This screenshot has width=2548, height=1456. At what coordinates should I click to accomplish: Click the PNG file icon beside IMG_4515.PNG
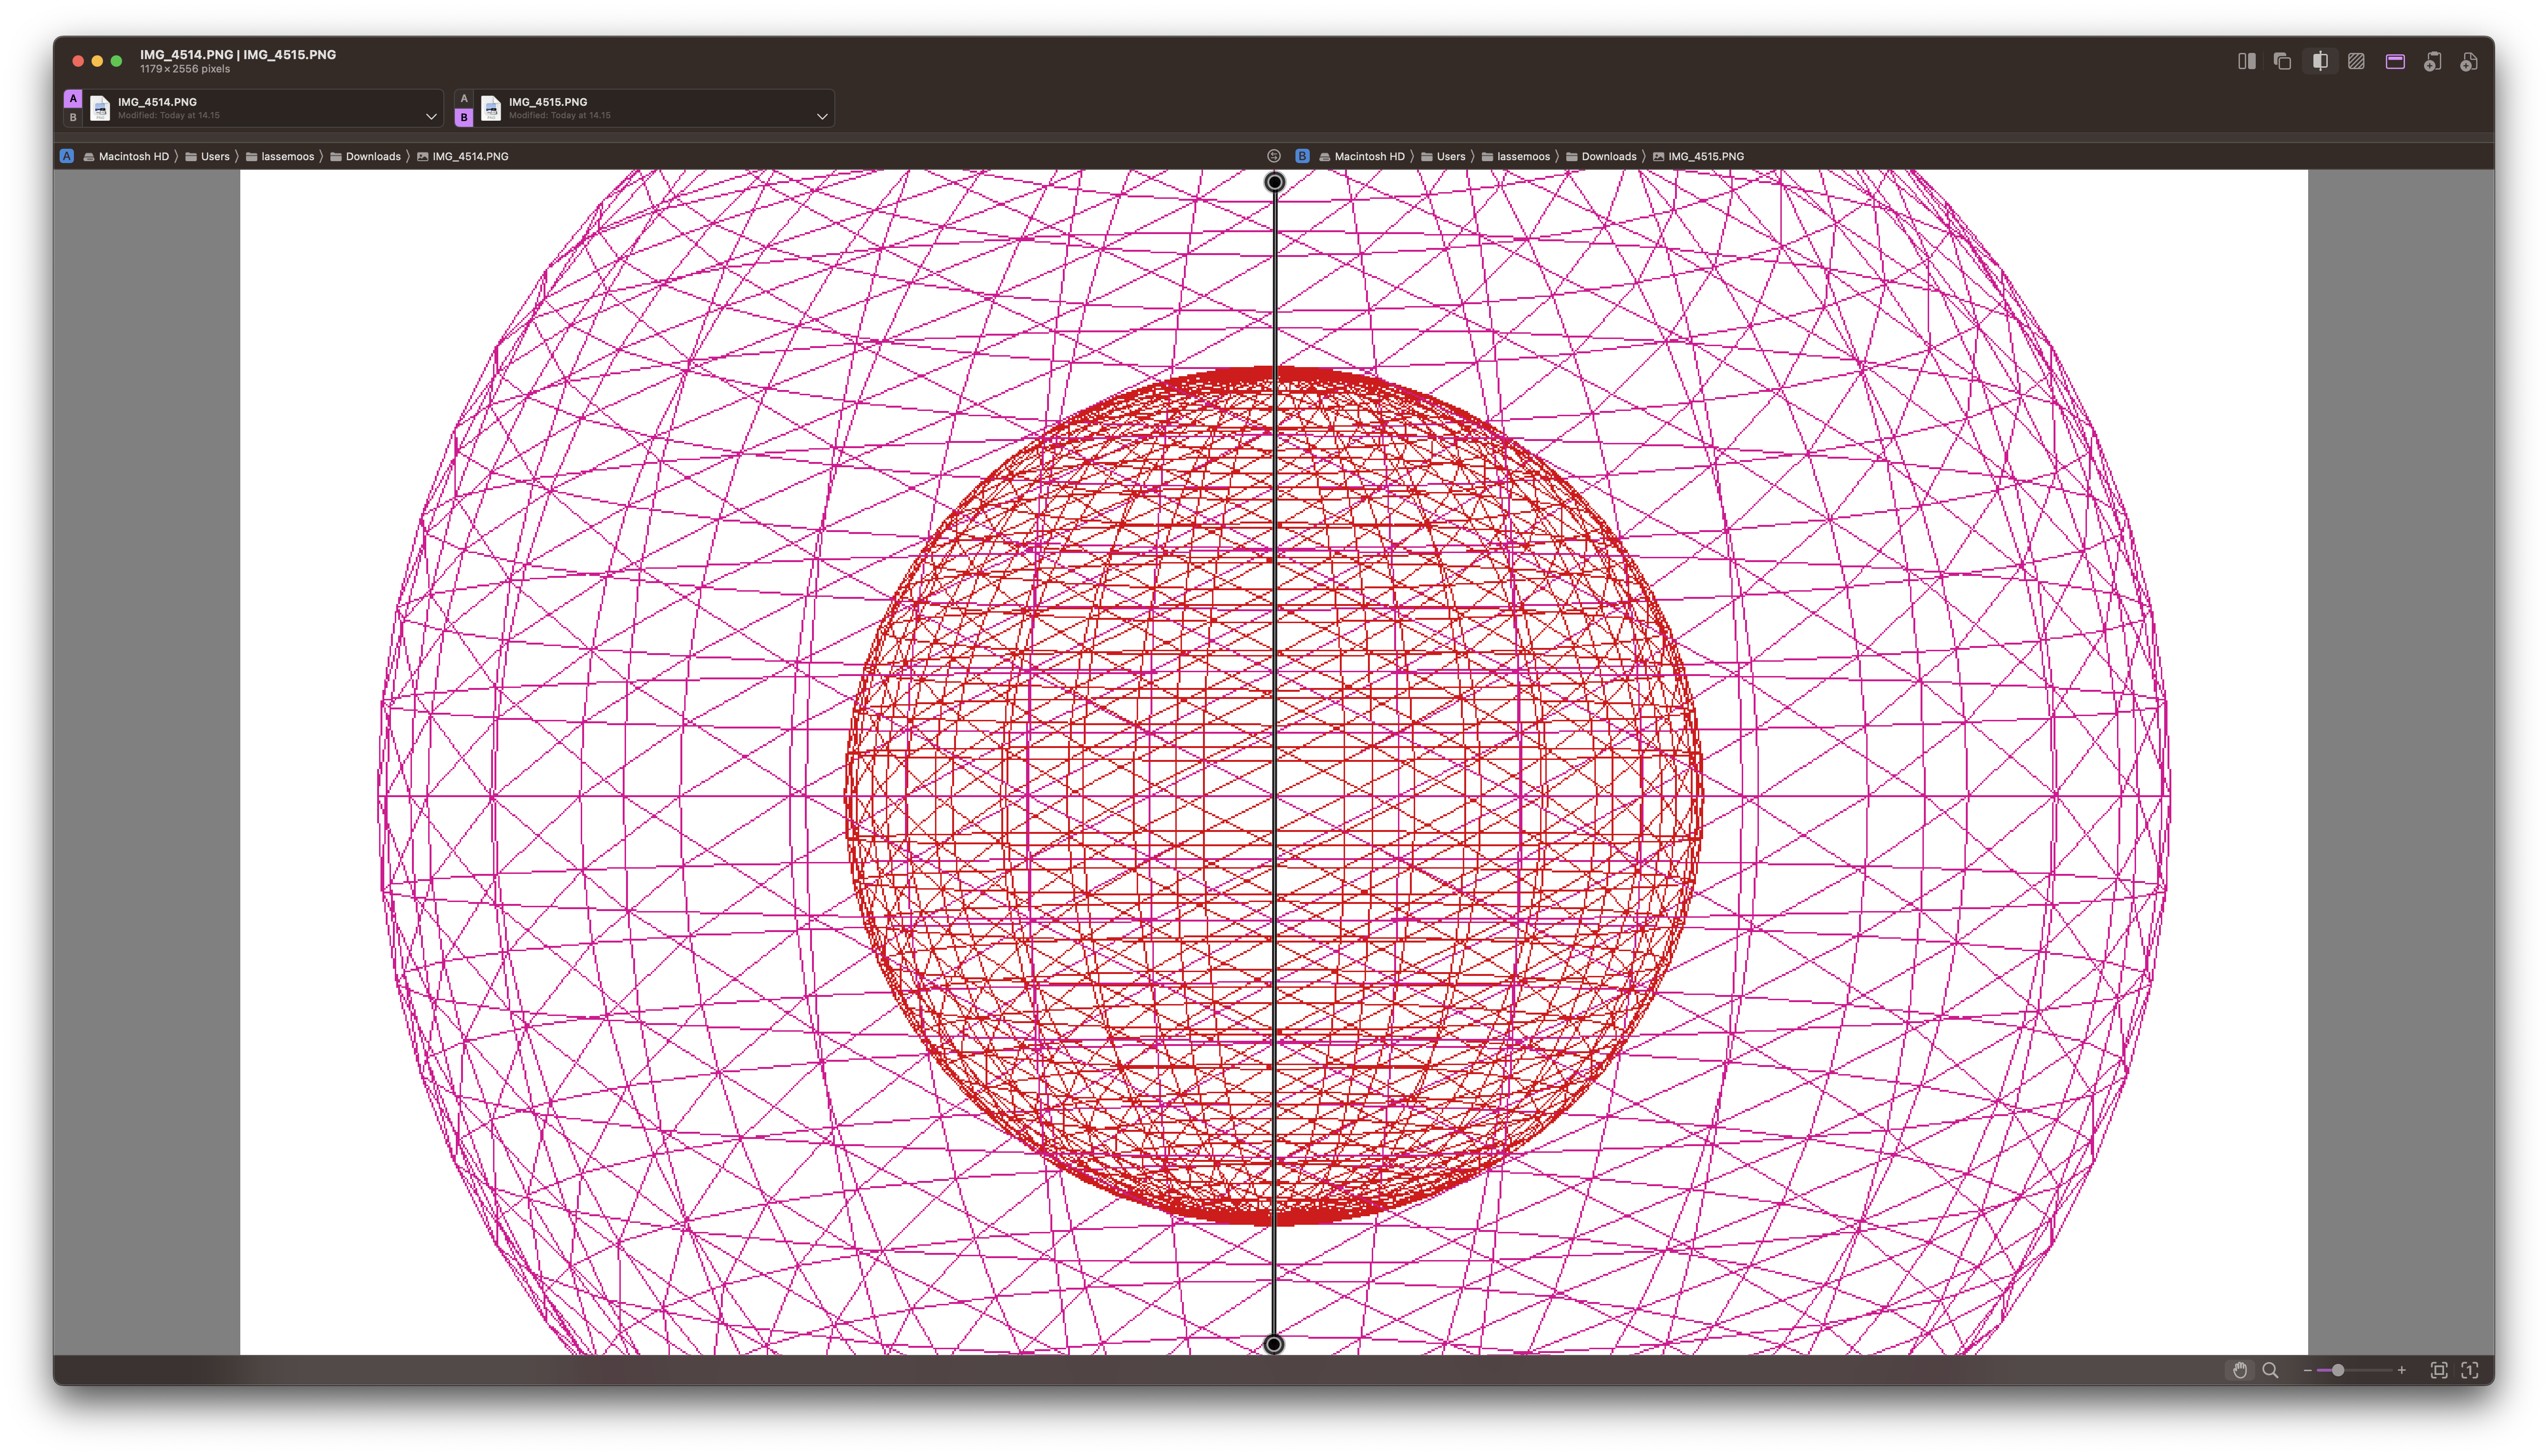[x=491, y=108]
